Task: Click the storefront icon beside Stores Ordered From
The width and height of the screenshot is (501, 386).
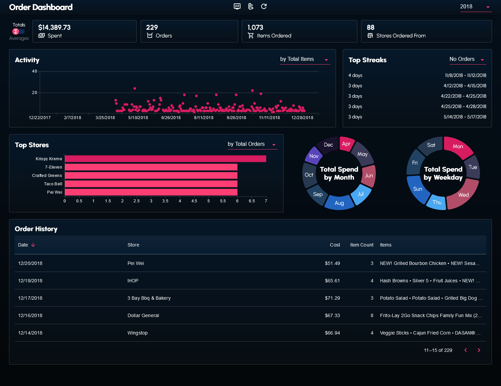Action: pos(370,35)
